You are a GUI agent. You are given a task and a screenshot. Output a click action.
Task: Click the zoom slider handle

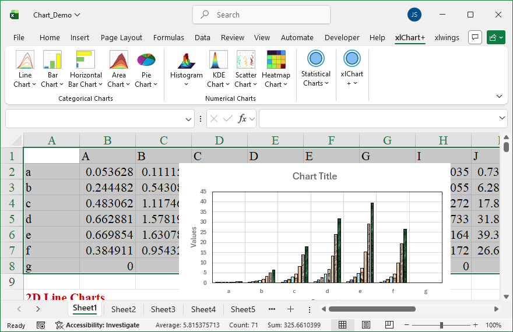(x=442, y=325)
